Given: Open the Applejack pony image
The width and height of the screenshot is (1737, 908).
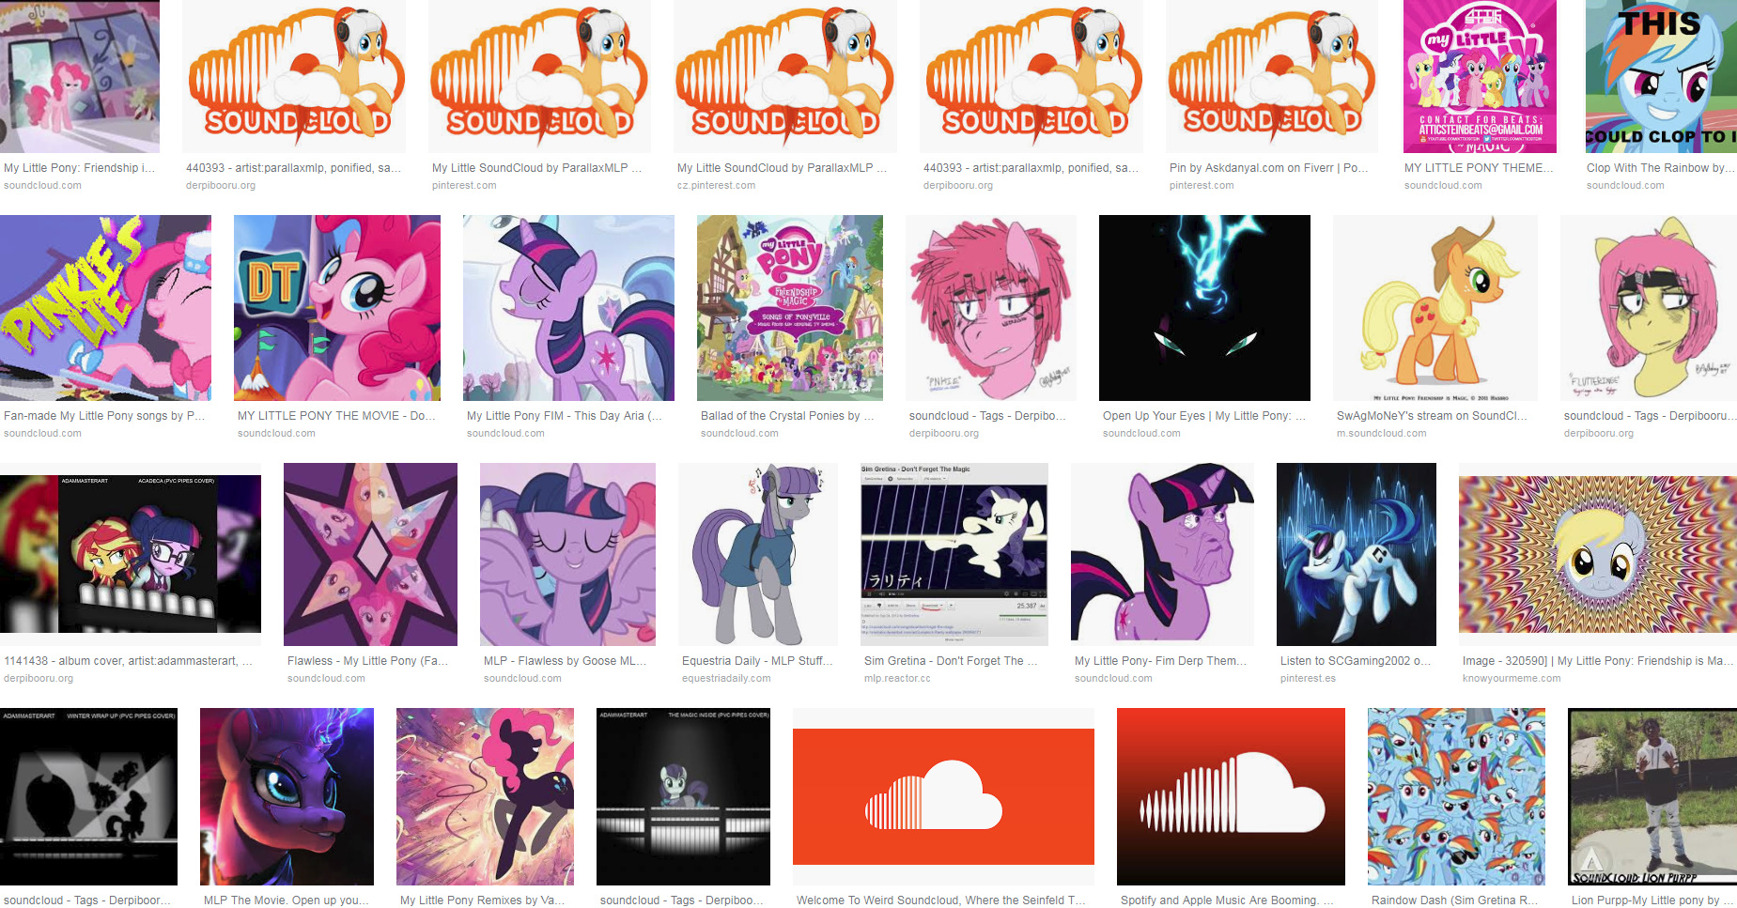Looking at the screenshot, I should (x=1435, y=308).
